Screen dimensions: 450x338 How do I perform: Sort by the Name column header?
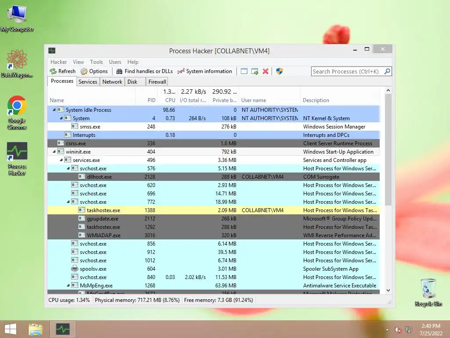click(x=91, y=96)
